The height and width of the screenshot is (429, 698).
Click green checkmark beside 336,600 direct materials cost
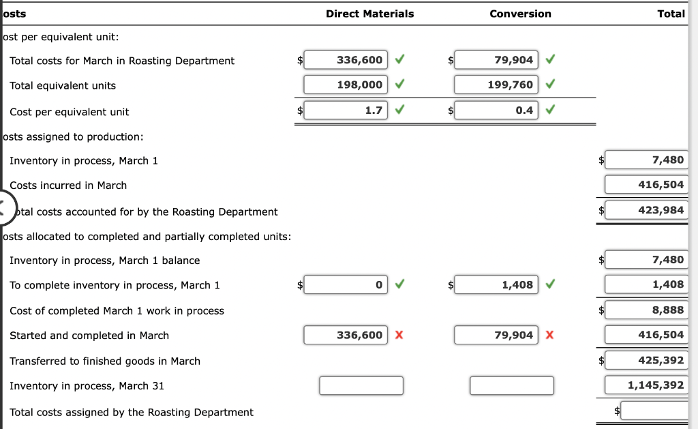[399, 59]
